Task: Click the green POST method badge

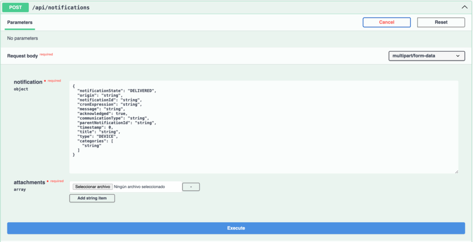Action: [15, 7]
